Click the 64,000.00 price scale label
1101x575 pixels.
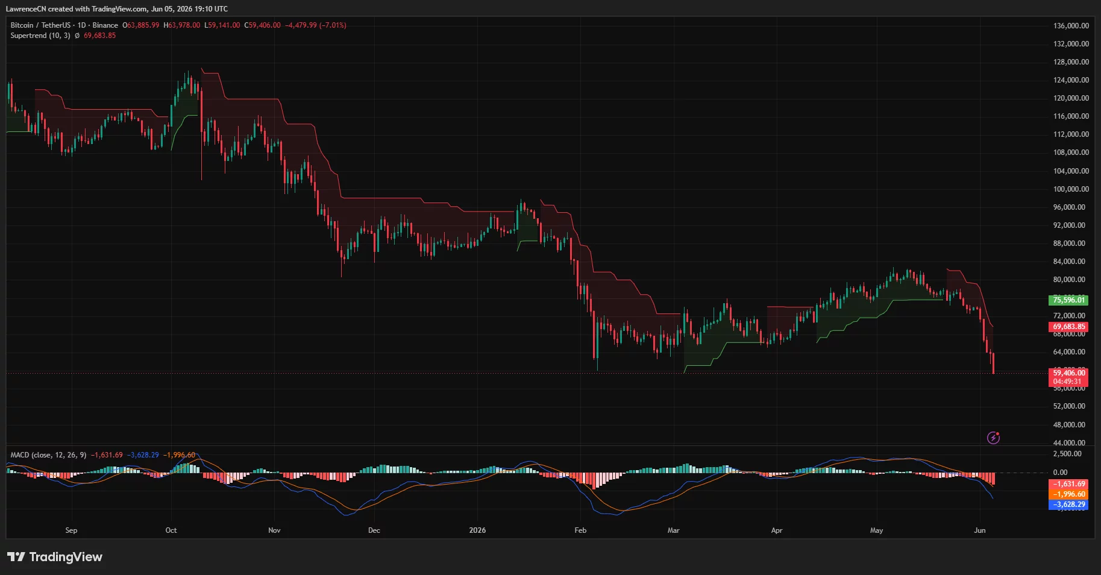[1069, 352]
